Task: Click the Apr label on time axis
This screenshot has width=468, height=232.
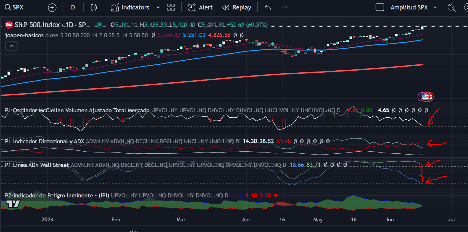Action: [246, 220]
